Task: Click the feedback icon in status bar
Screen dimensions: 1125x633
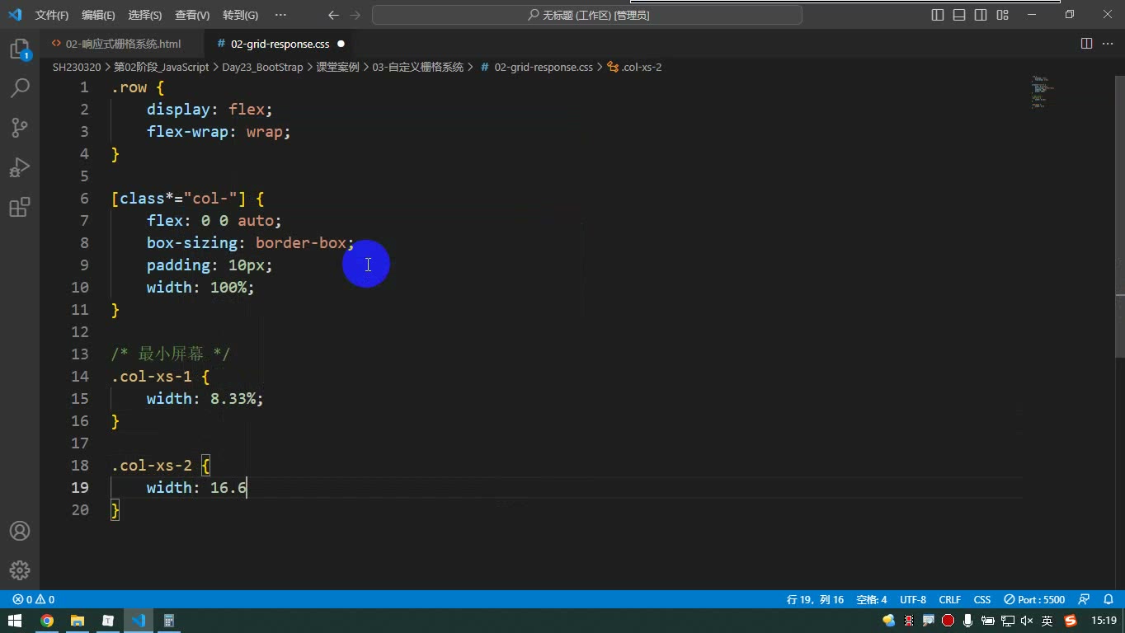Action: (x=1085, y=599)
